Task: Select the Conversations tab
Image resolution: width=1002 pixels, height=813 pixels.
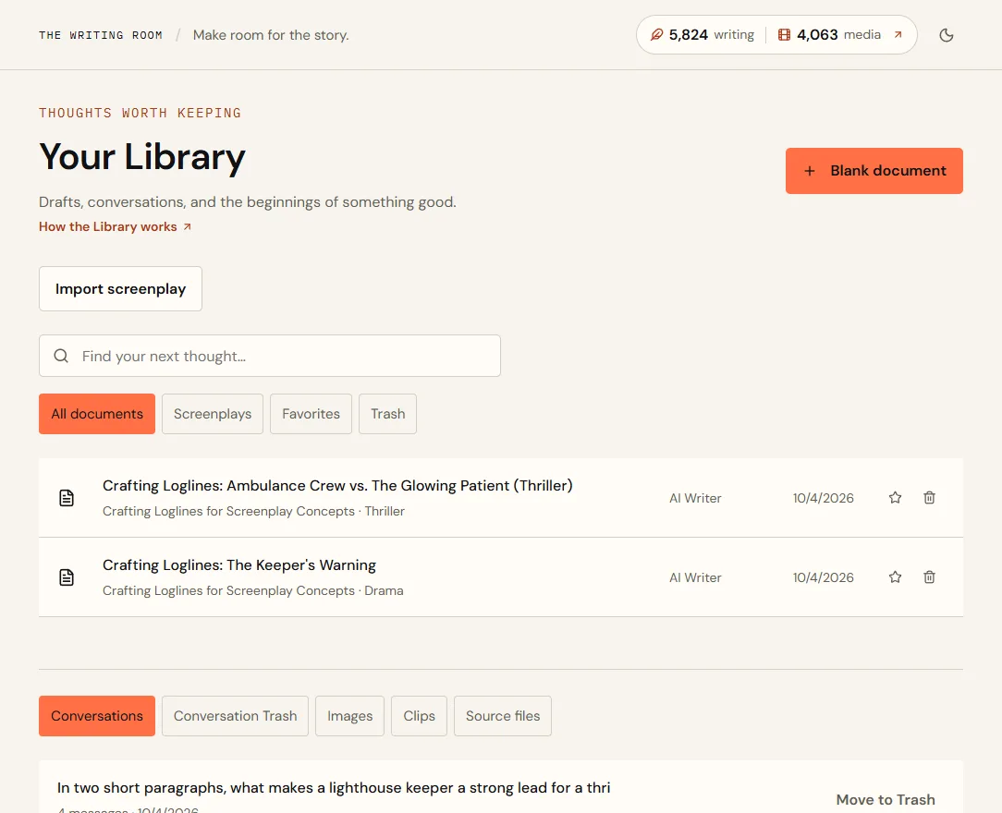Action: point(97,716)
